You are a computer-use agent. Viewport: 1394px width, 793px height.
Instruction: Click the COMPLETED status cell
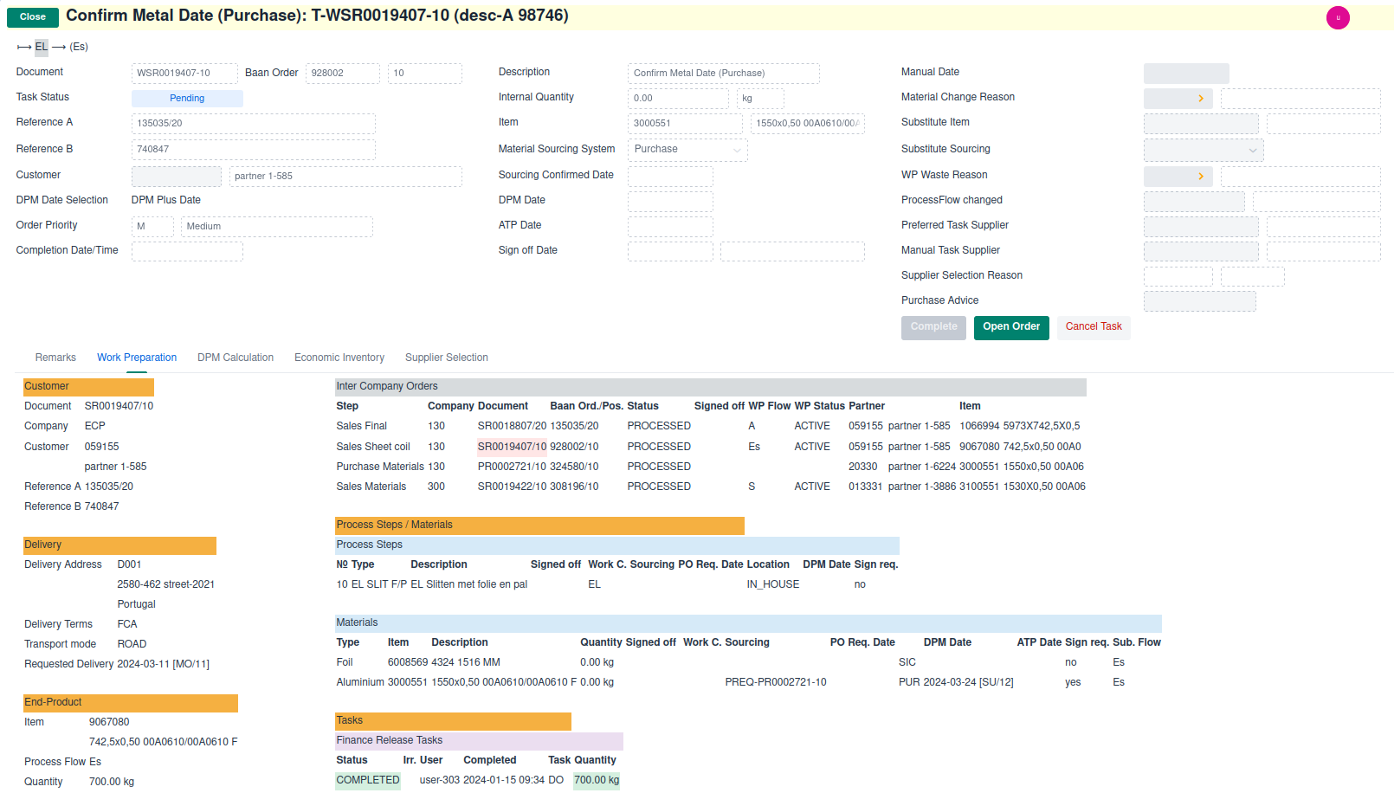click(x=368, y=780)
